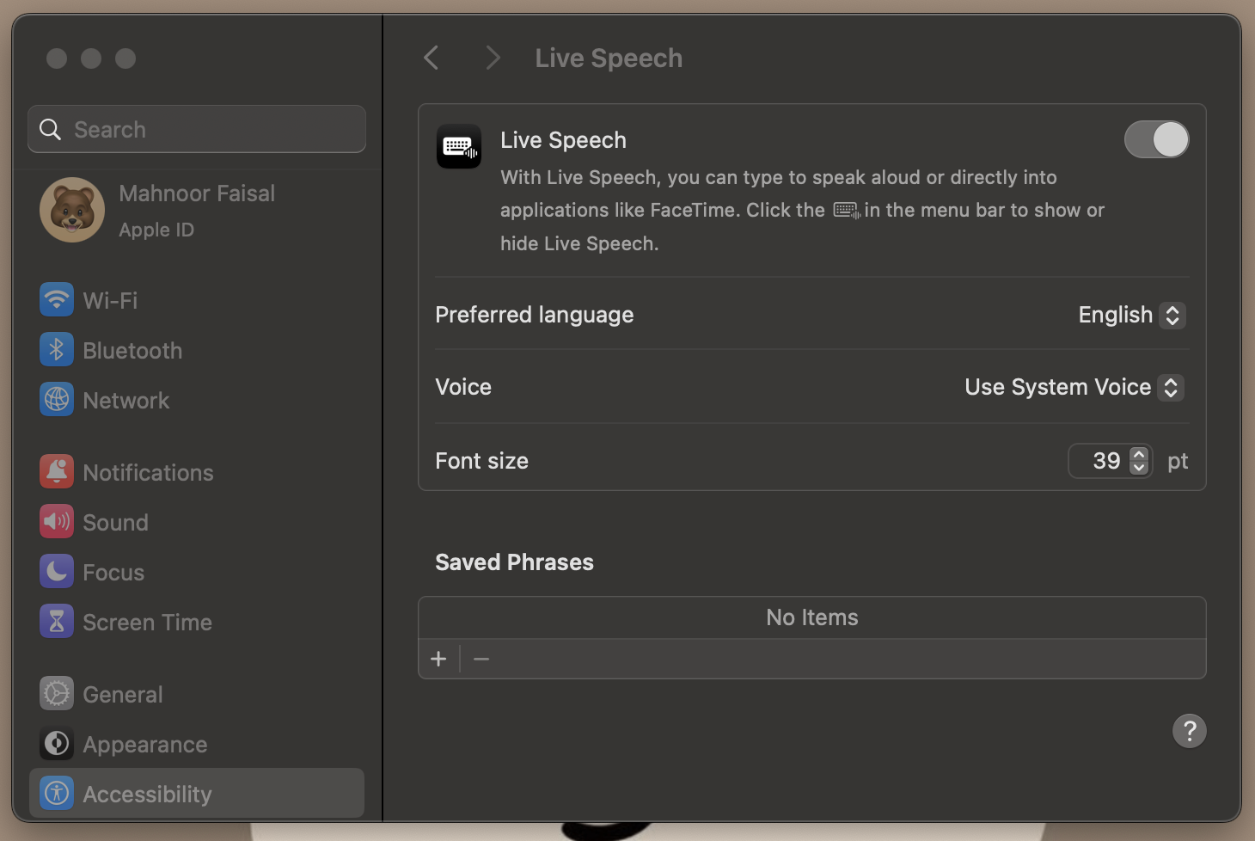Click the Network globe icon
Screen dimensions: 1255x841
[x=56, y=399]
